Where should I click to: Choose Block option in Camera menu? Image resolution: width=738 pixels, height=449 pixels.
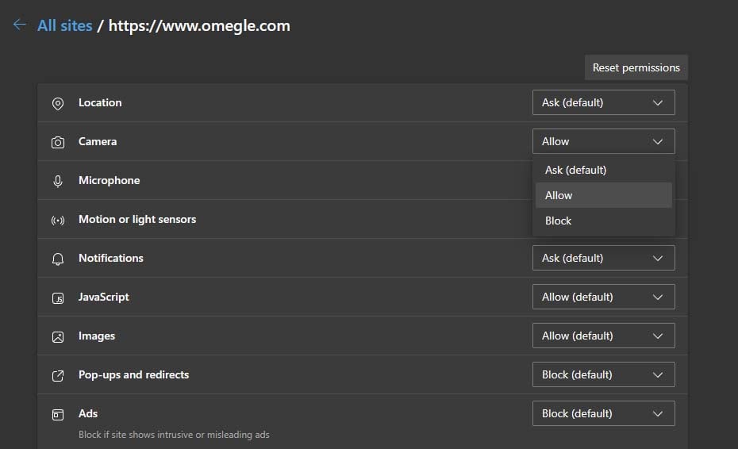[559, 221]
